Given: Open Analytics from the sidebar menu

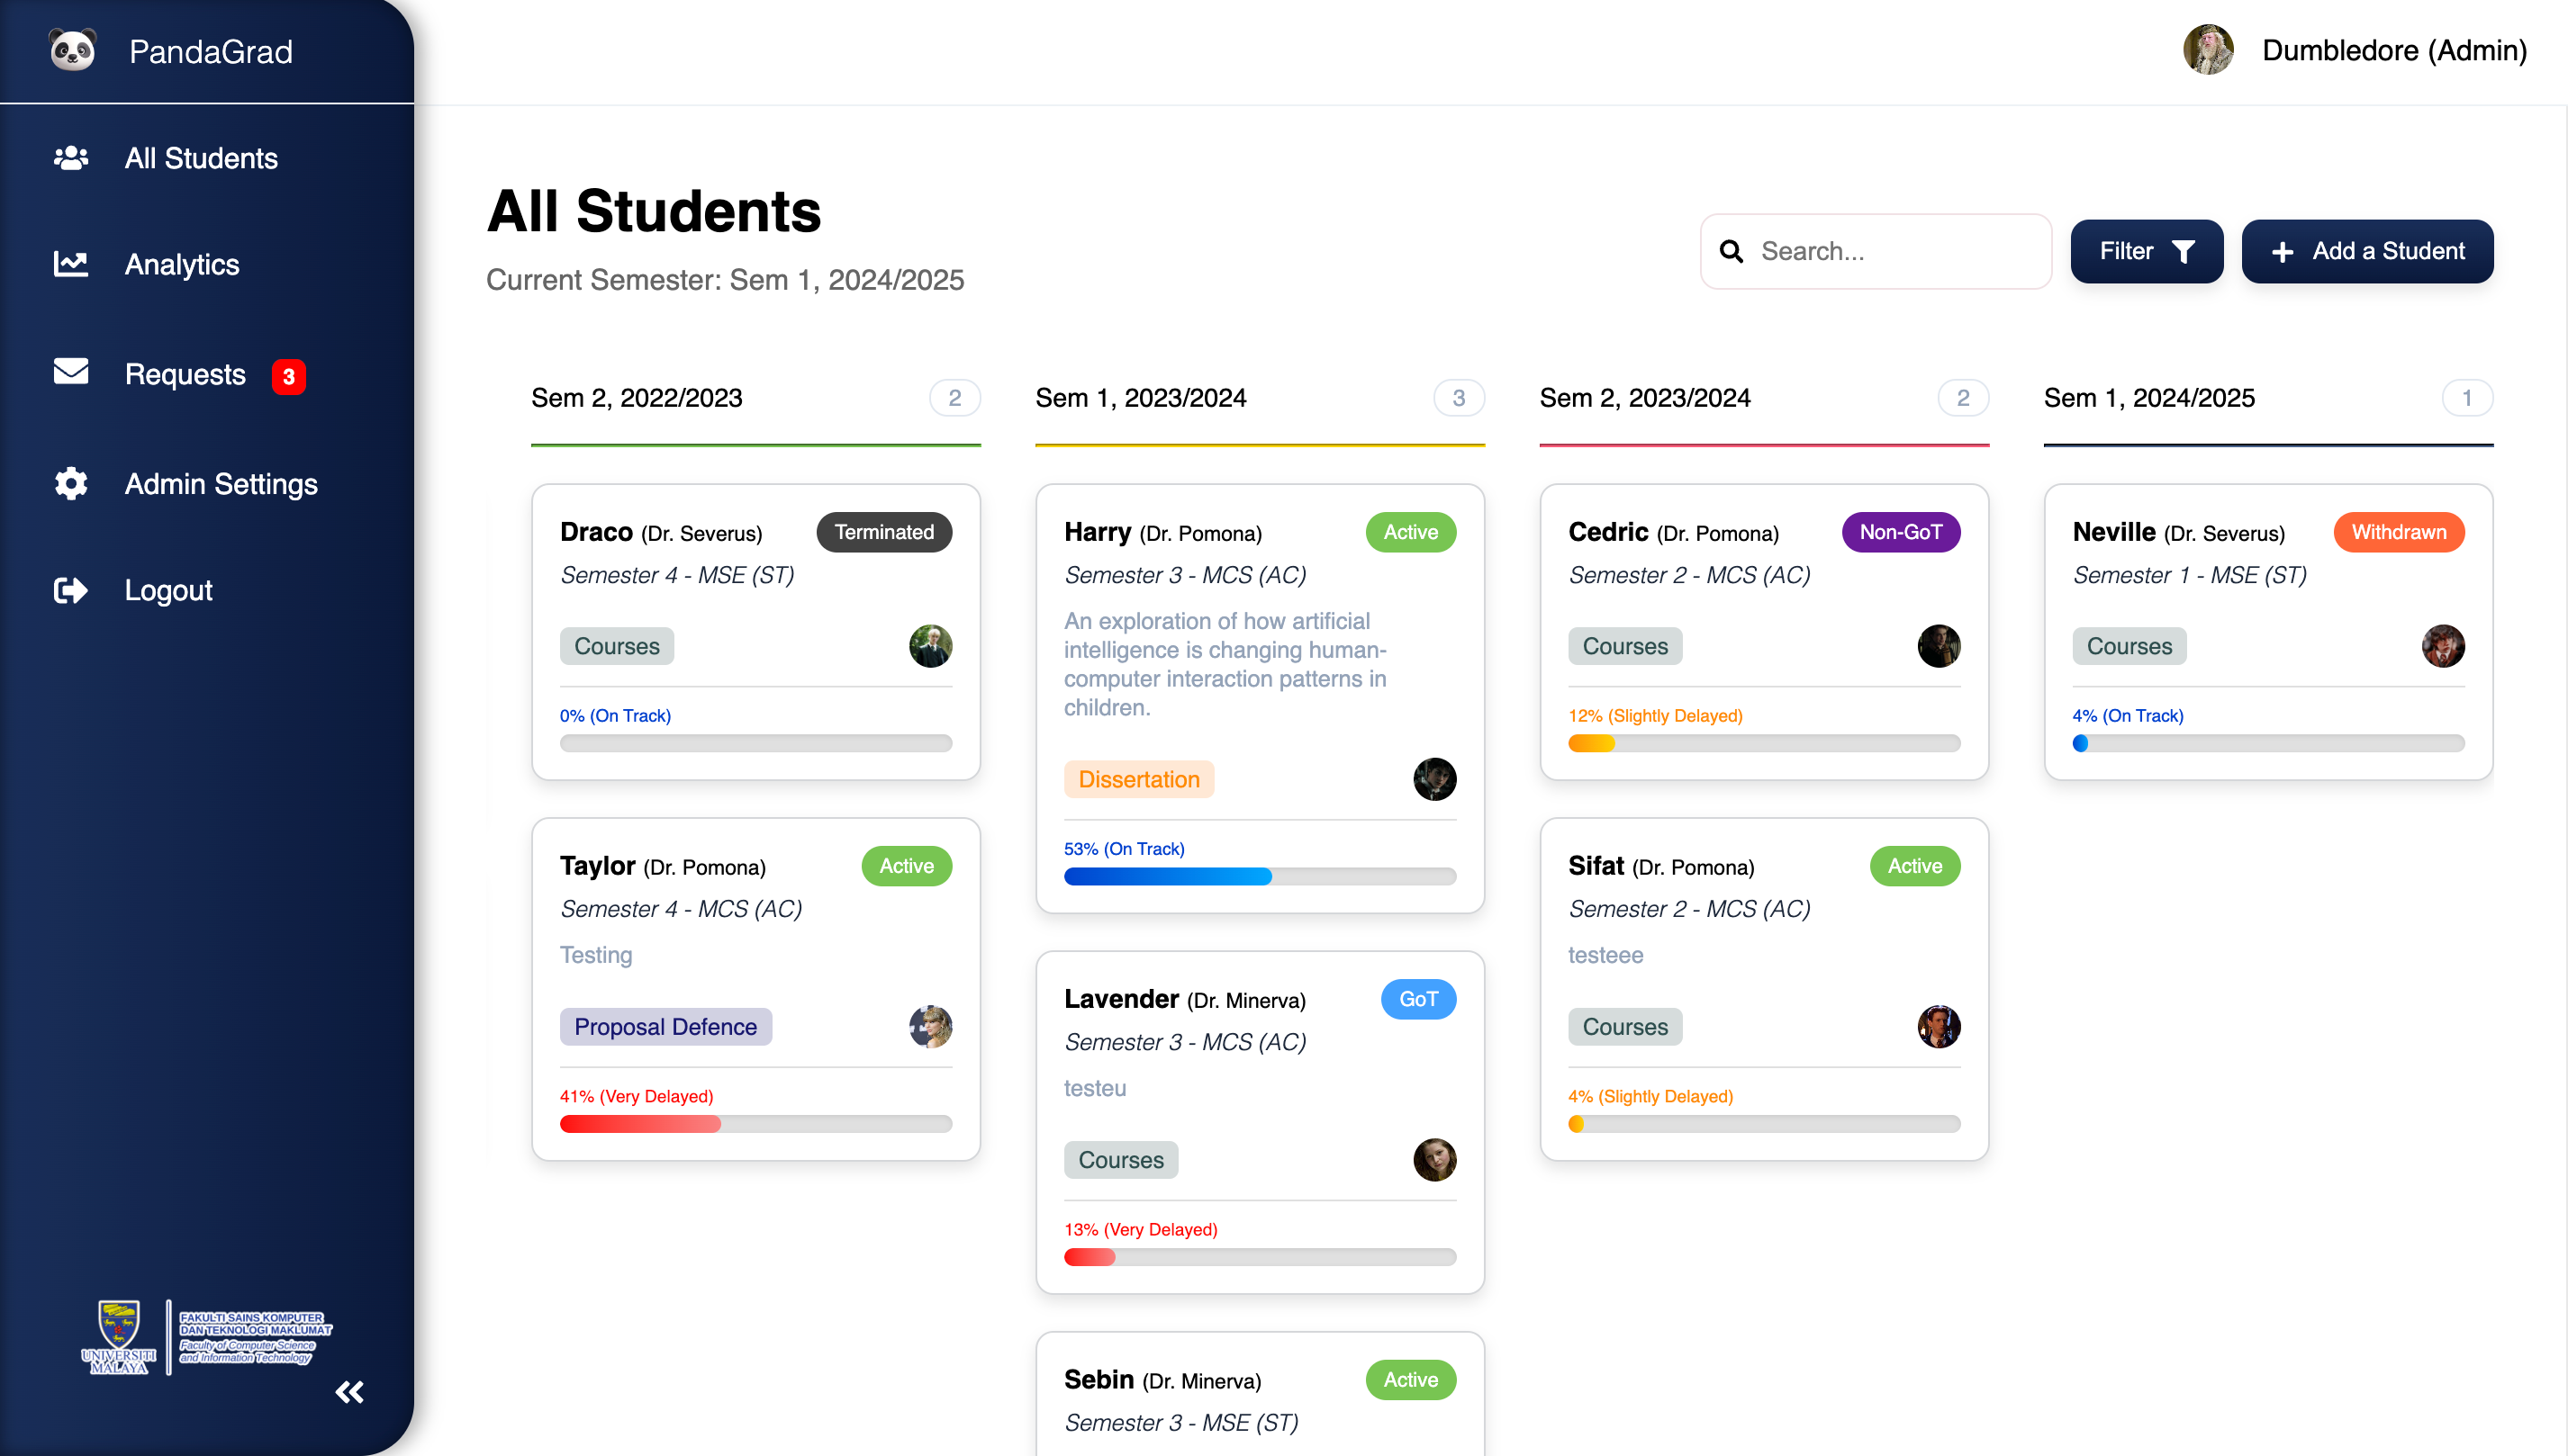Looking at the screenshot, I should point(181,264).
